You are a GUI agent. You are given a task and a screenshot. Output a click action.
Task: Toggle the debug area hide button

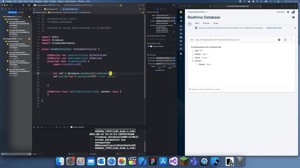click(34, 127)
